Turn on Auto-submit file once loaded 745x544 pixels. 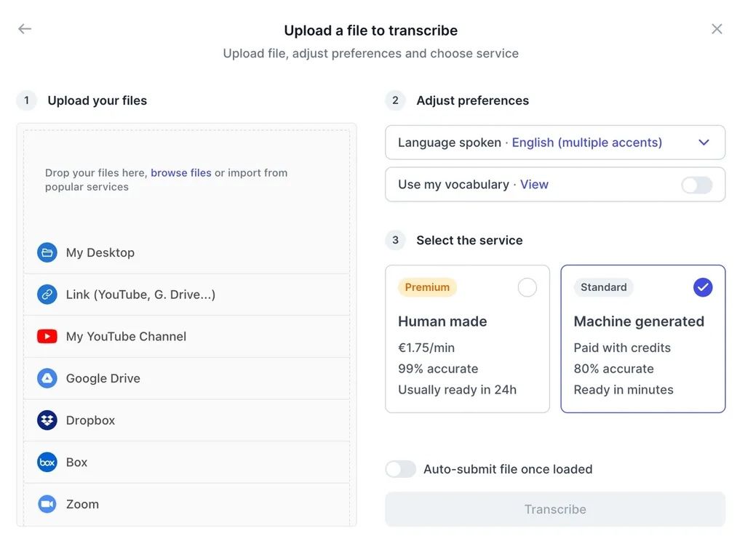[x=400, y=469]
